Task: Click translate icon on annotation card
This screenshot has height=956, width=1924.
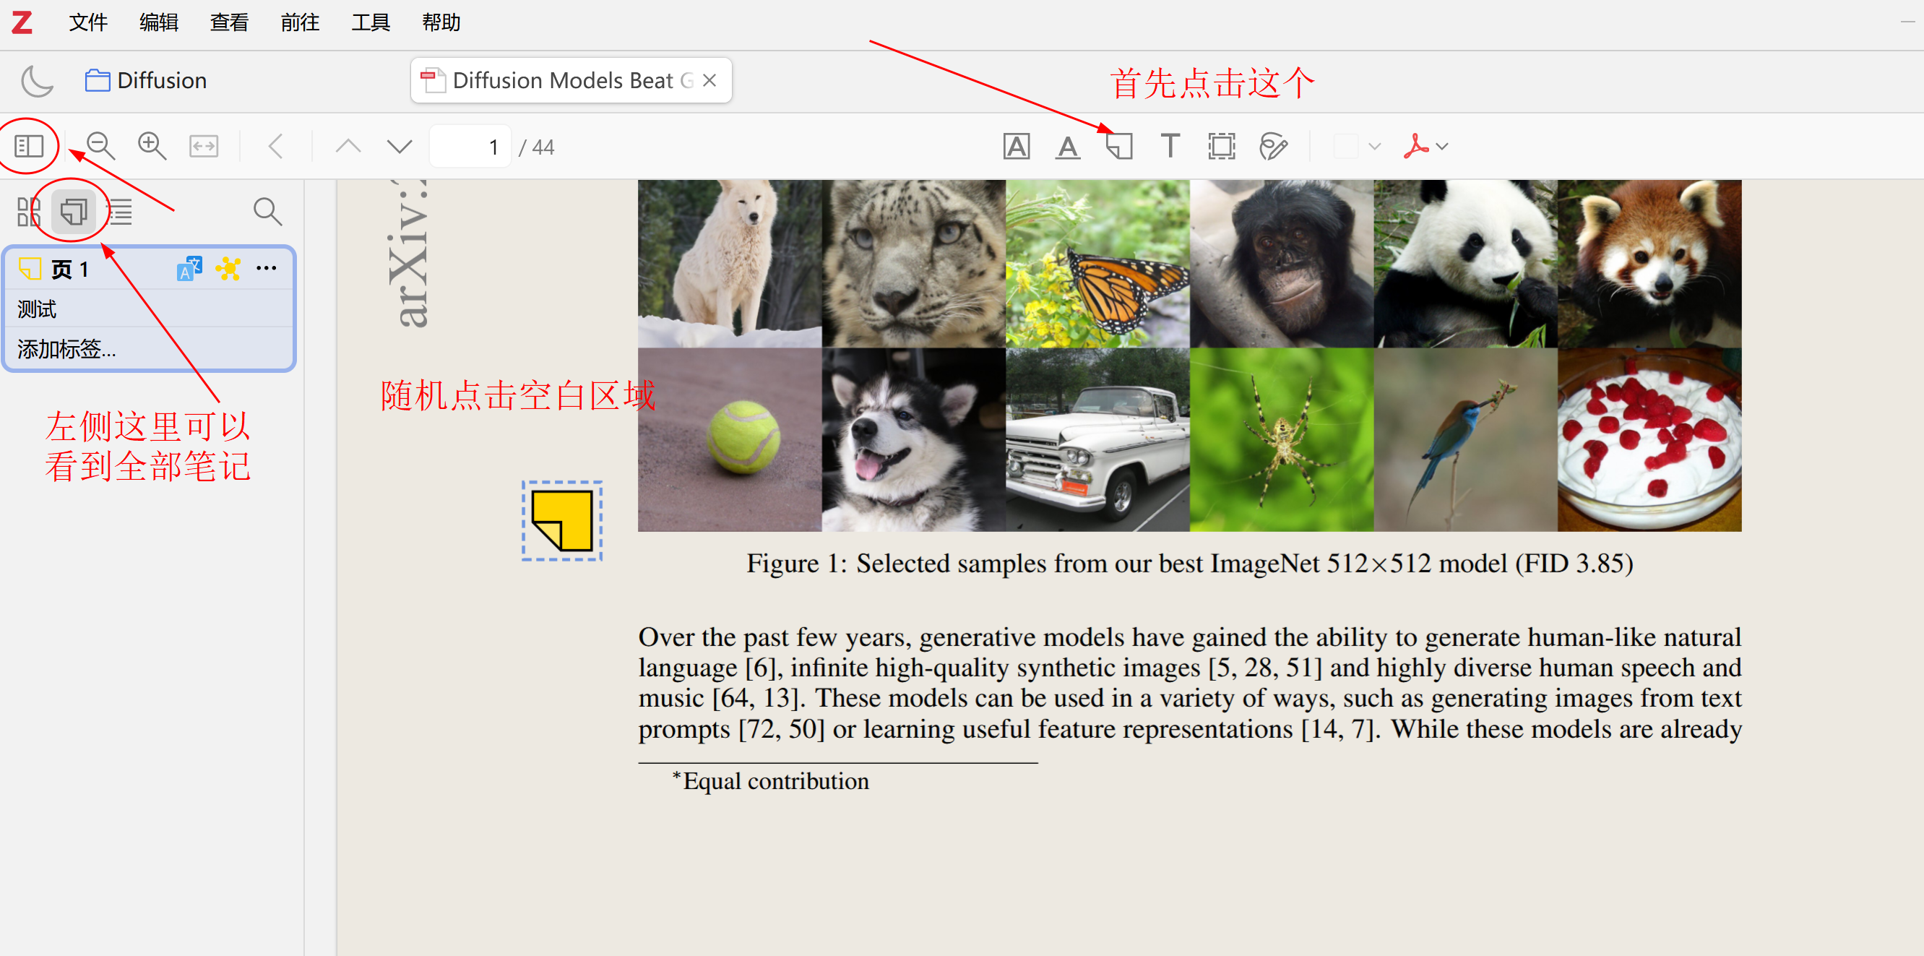Action: pos(190,268)
